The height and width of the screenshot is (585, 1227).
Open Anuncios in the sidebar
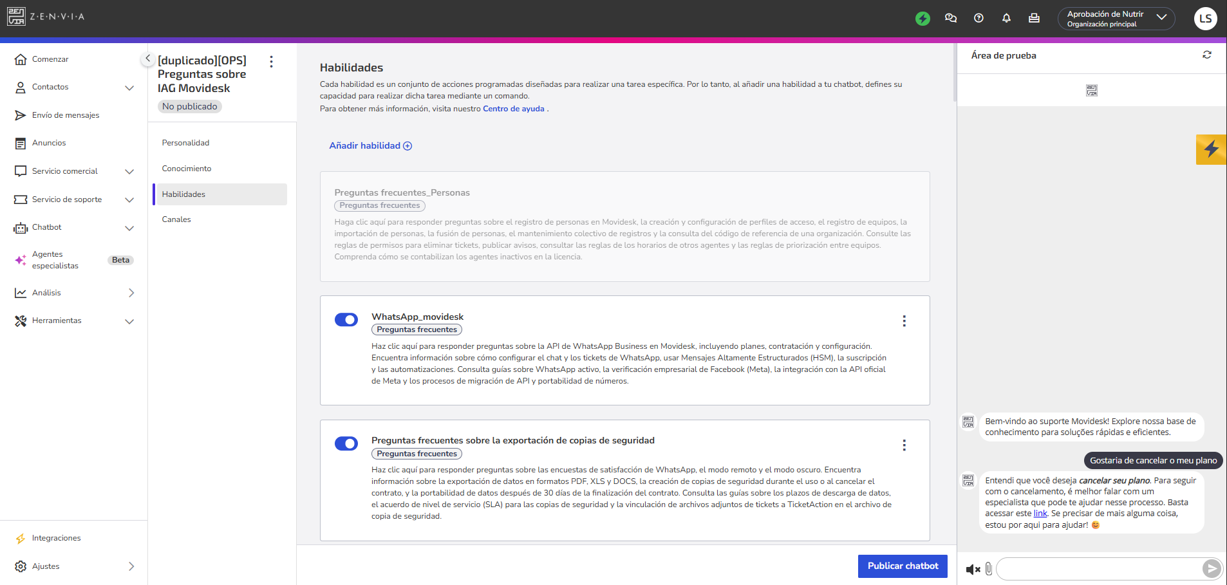(49, 143)
